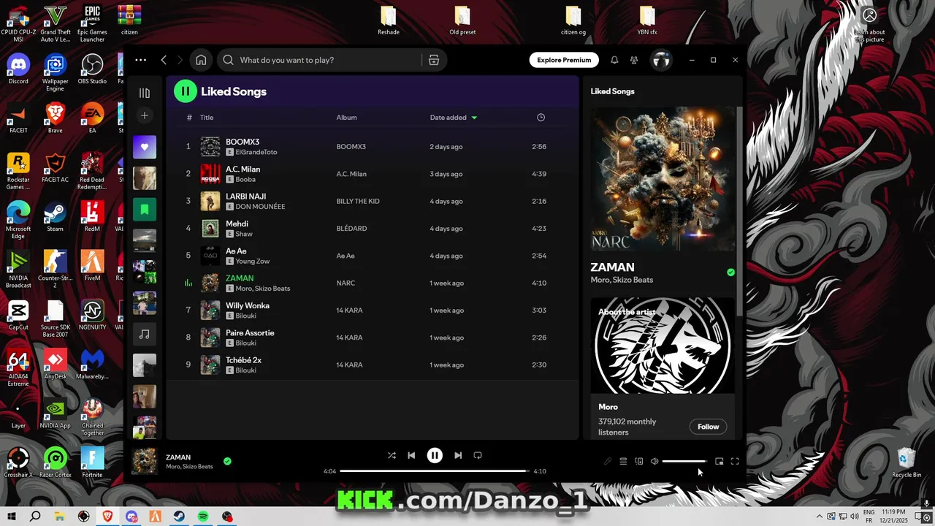Select the BOOMX3 track title
This screenshot has height=526, width=935.
tap(243, 142)
